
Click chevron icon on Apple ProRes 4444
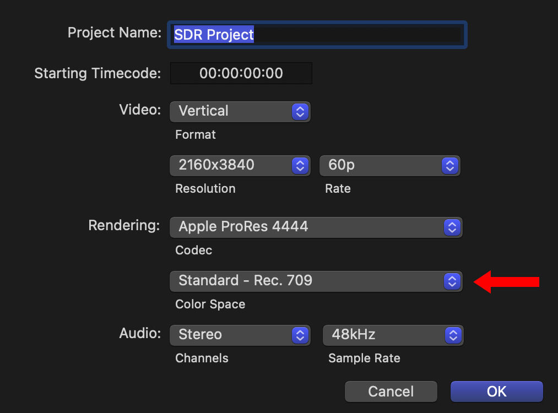click(452, 227)
